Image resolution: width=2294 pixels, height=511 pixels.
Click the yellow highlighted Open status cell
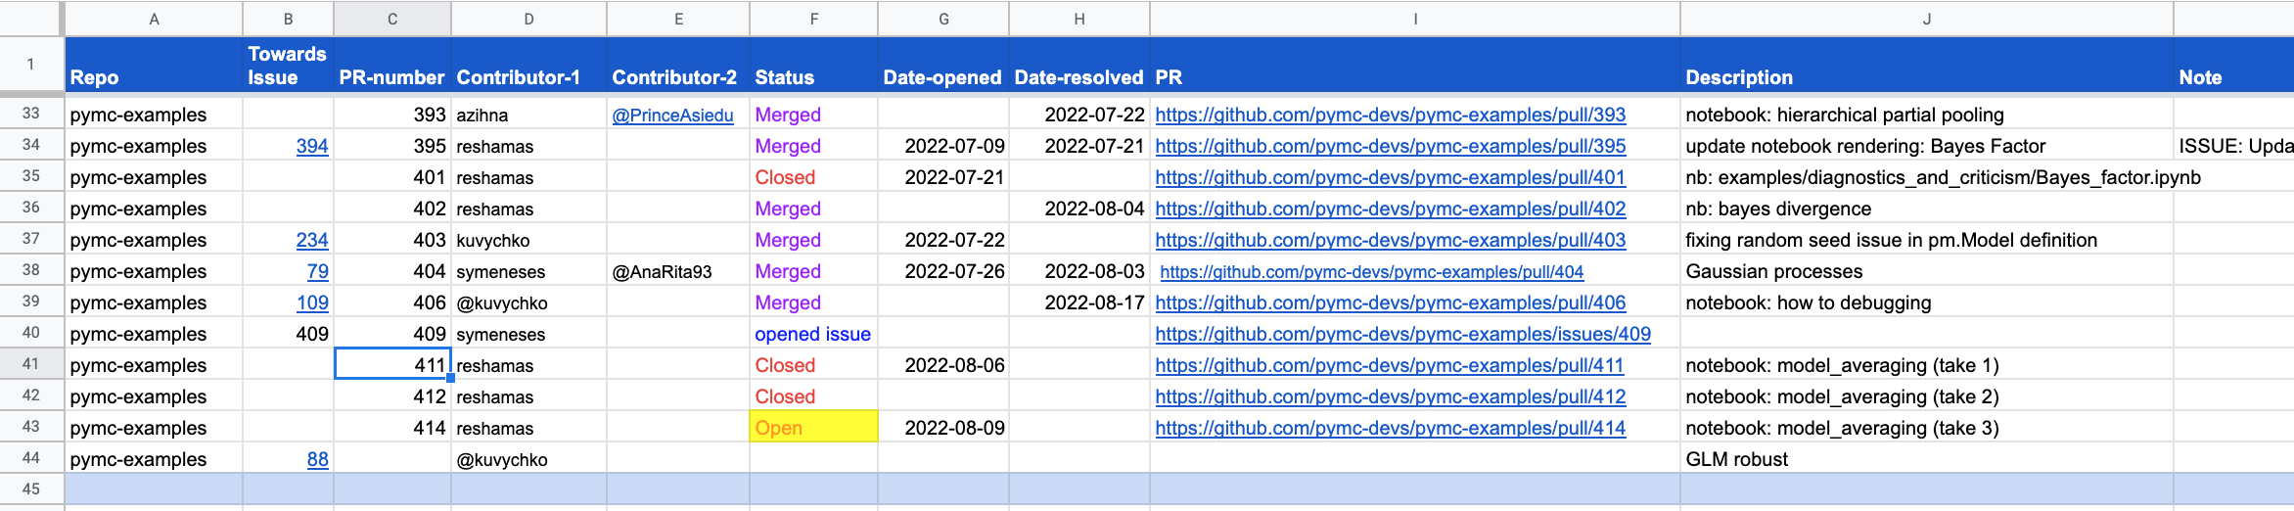coord(813,428)
